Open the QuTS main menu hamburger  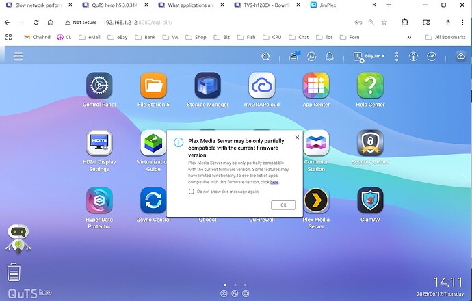18,56
